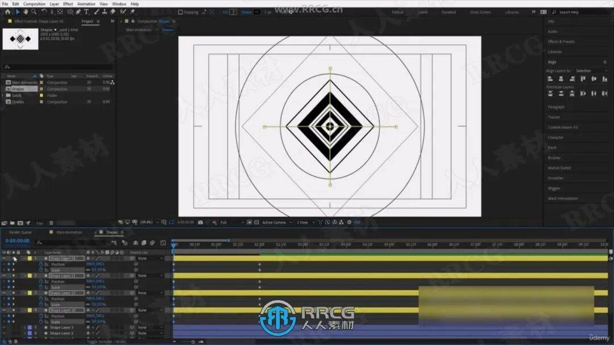This screenshot has width=614, height=345.
Task: Select the Selection arrow tool
Action: [18, 11]
